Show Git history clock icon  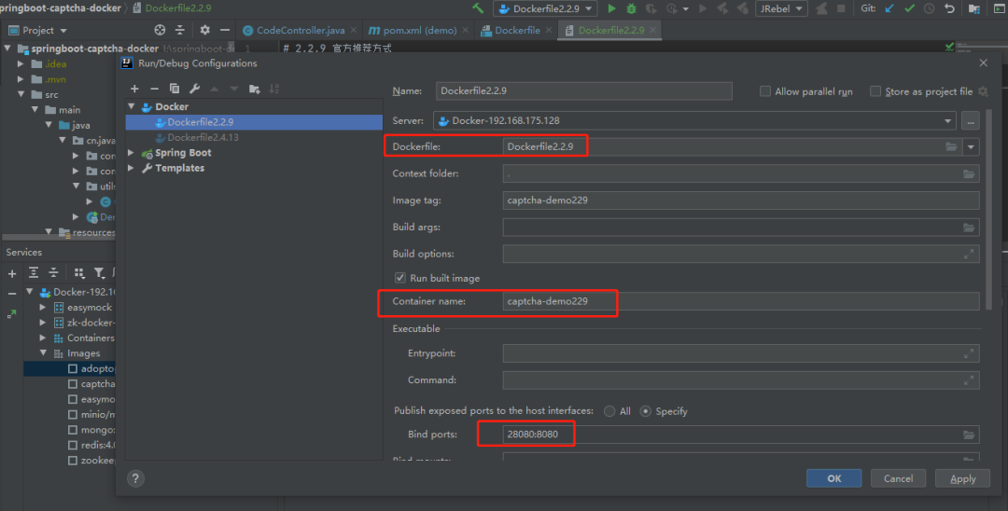[x=930, y=8]
